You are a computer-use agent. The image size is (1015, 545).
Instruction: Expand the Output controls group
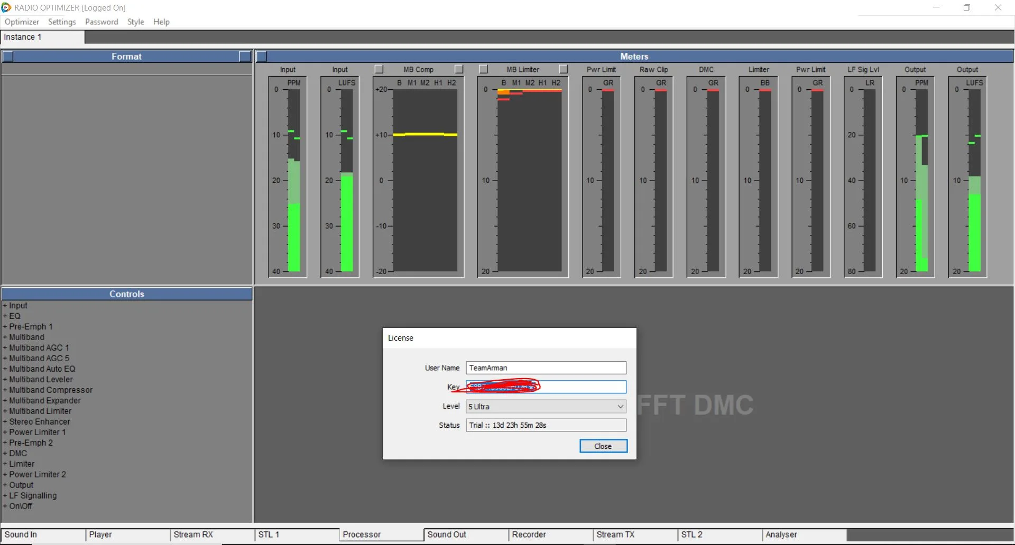[18, 485]
